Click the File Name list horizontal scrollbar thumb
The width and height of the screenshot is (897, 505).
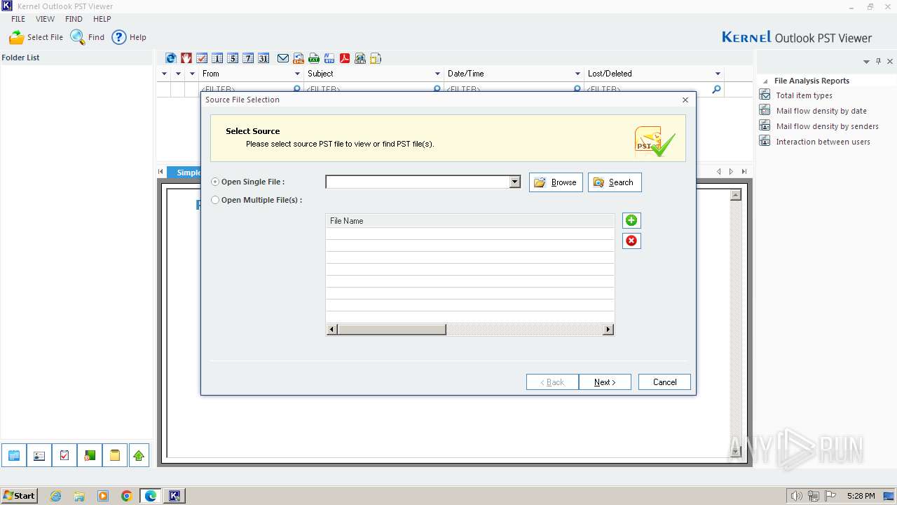point(392,330)
